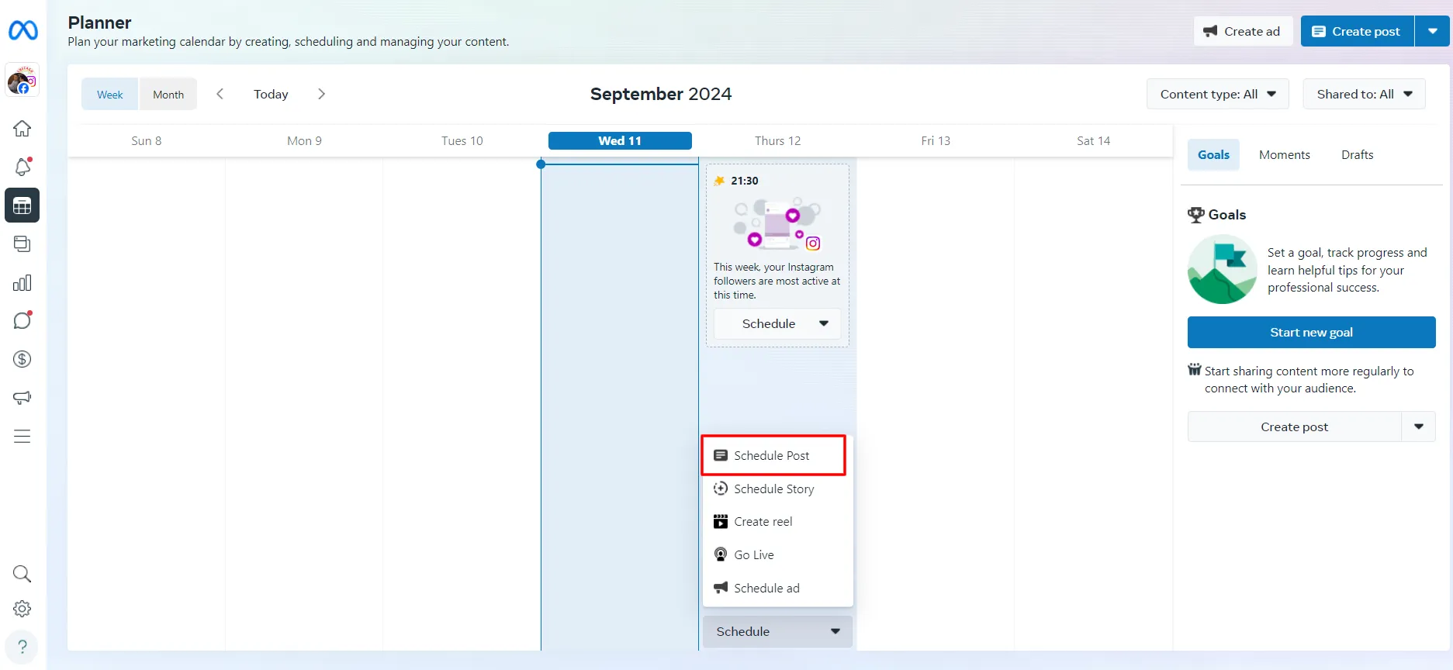
Task: Open Notifications bell icon
Action: 22,167
